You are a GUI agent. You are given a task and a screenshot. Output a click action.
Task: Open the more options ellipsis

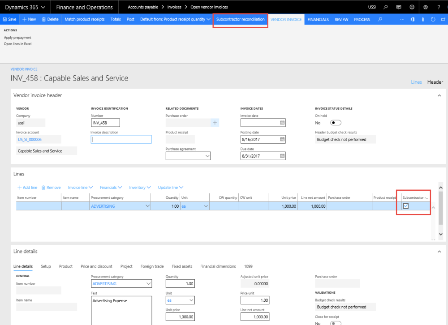(x=402, y=19)
